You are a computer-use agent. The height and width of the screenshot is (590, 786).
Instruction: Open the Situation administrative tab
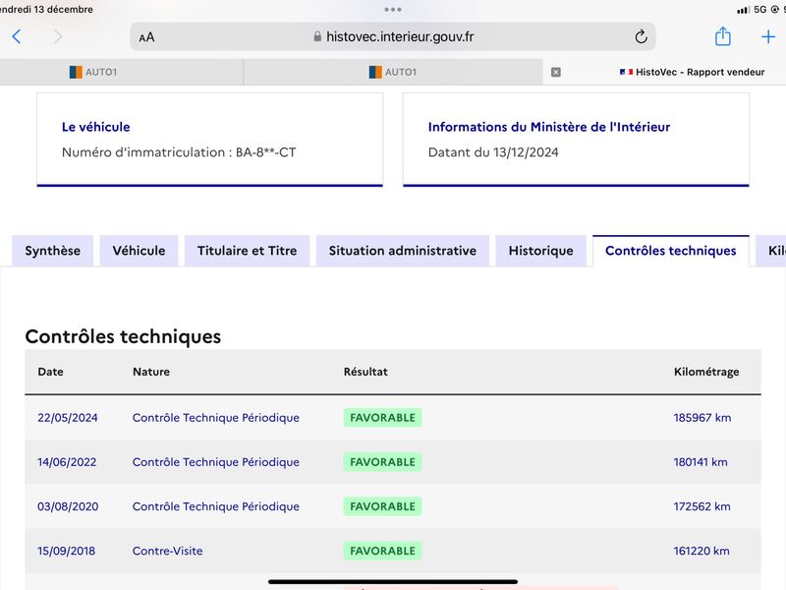coord(403,251)
